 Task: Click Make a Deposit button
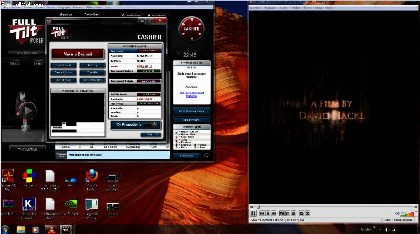pos(78,54)
